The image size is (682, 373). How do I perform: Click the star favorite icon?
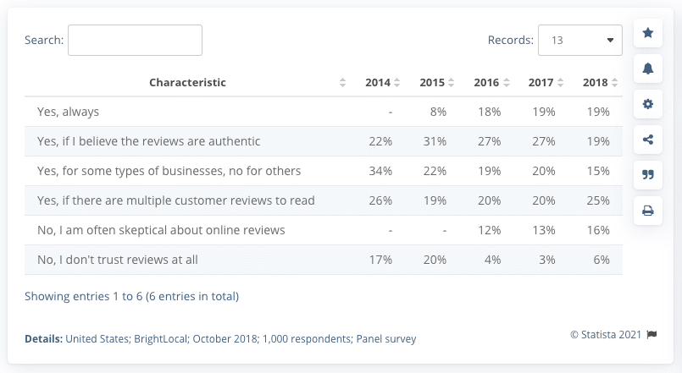(648, 33)
